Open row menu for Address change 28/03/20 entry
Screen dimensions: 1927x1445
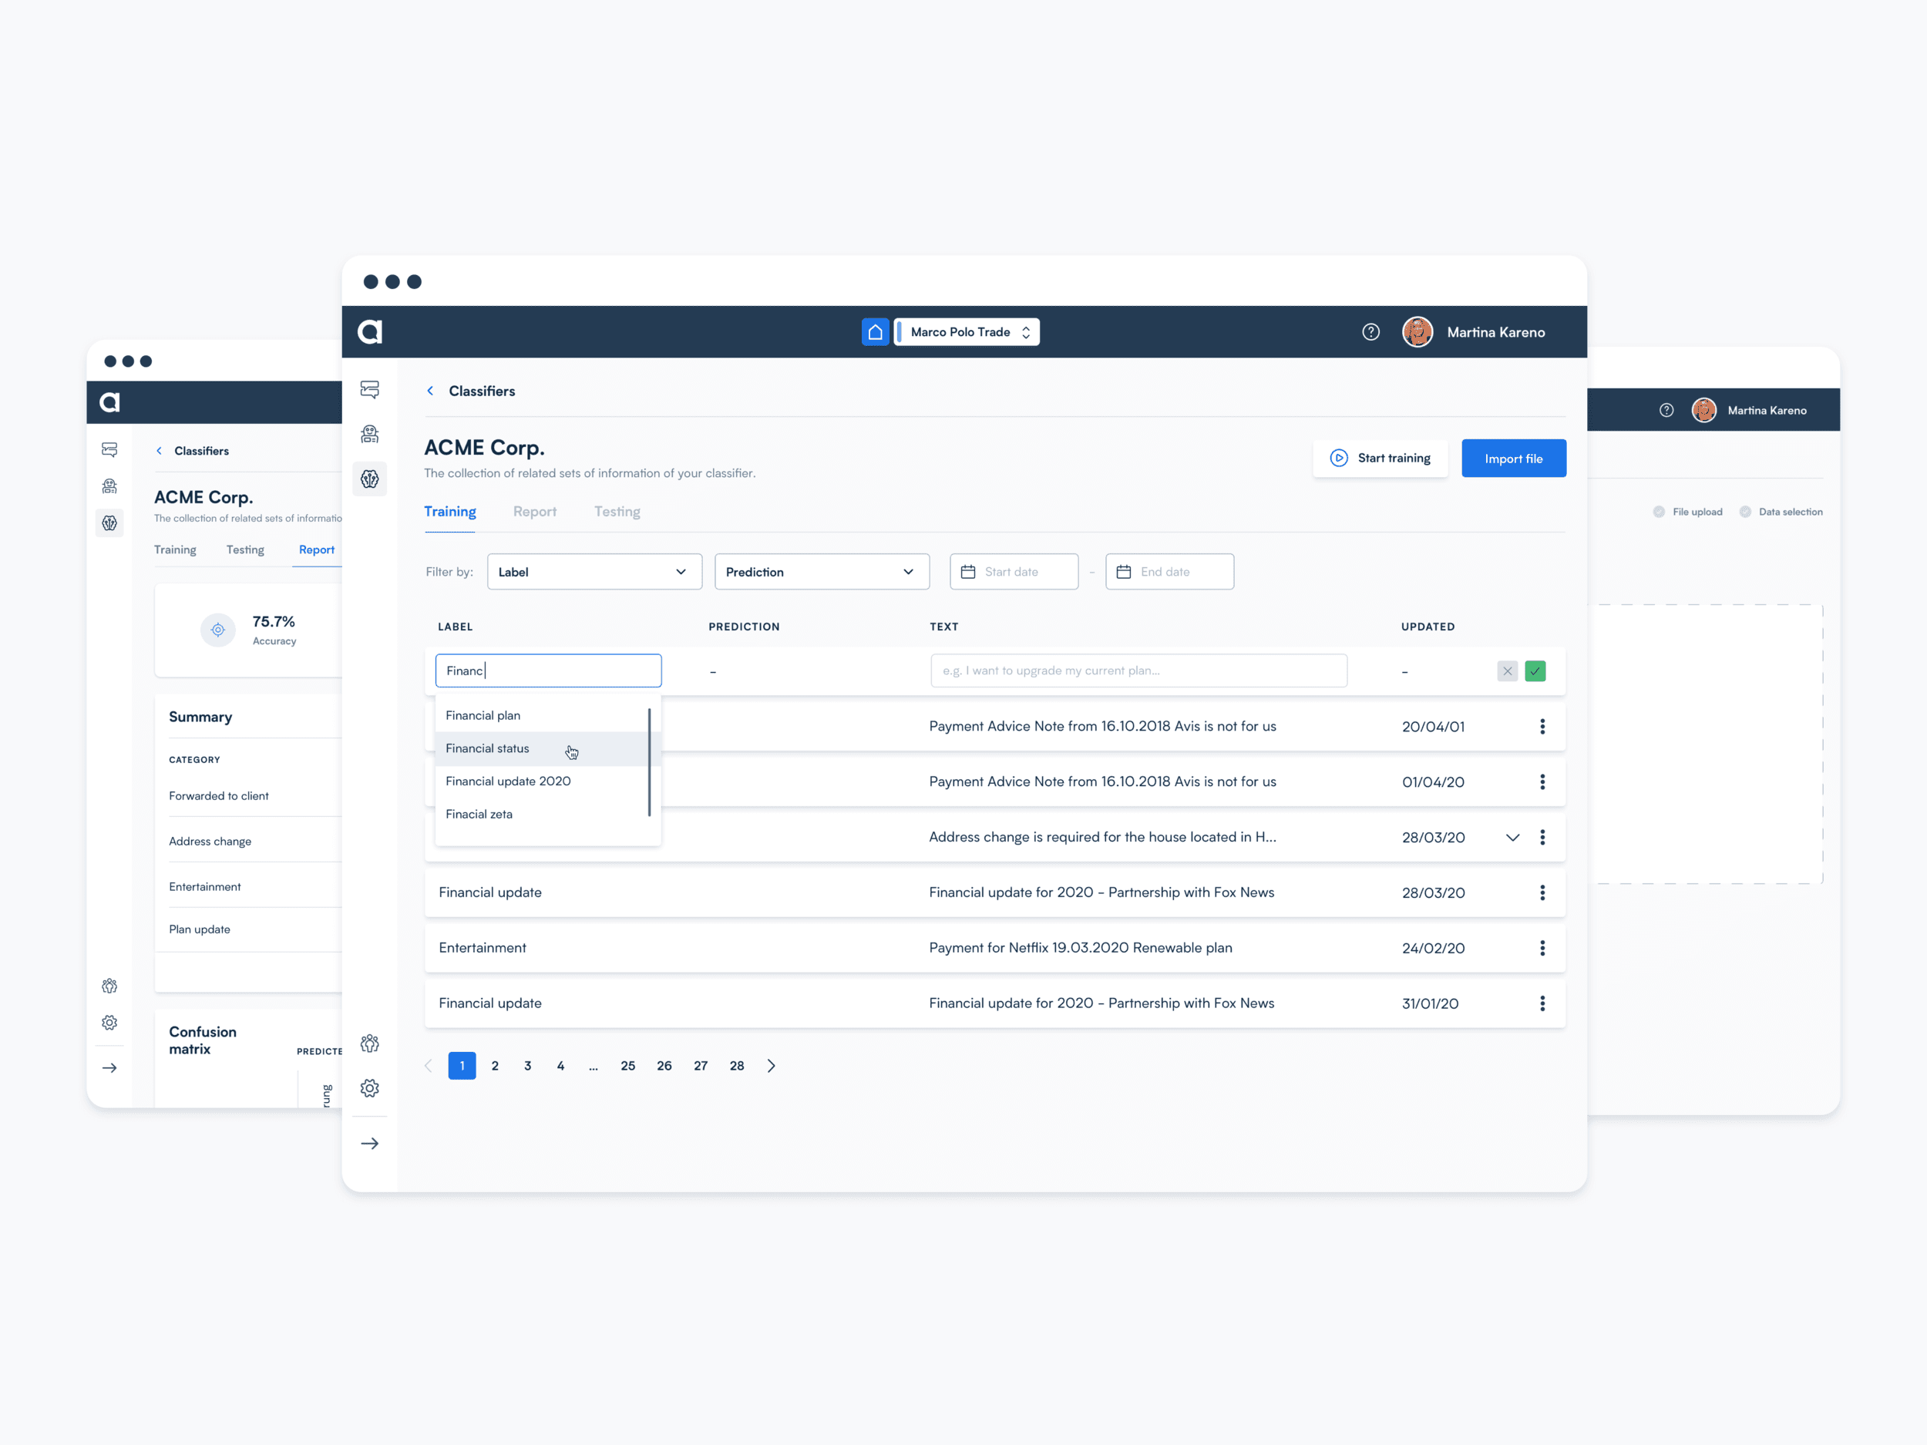click(x=1542, y=837)
